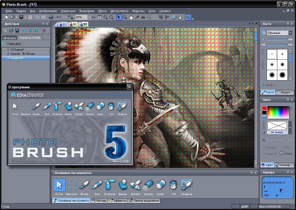Viewport: 296px width, 210px height.
Task: Zoom in with the magnifier plus
Action: coord(106,17)
